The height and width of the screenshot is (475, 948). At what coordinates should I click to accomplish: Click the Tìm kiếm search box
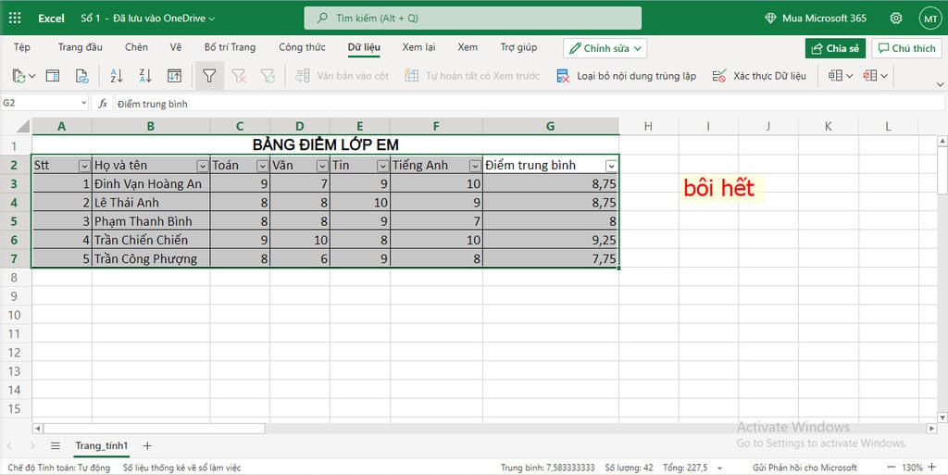472,19
